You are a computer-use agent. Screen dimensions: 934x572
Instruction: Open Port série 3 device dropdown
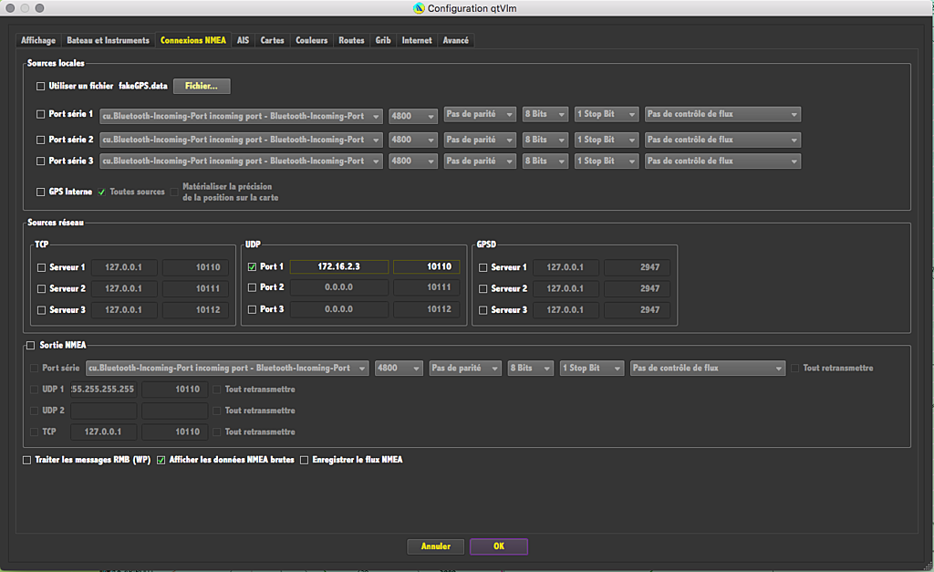pyautogui.click(x=241, y=161)
